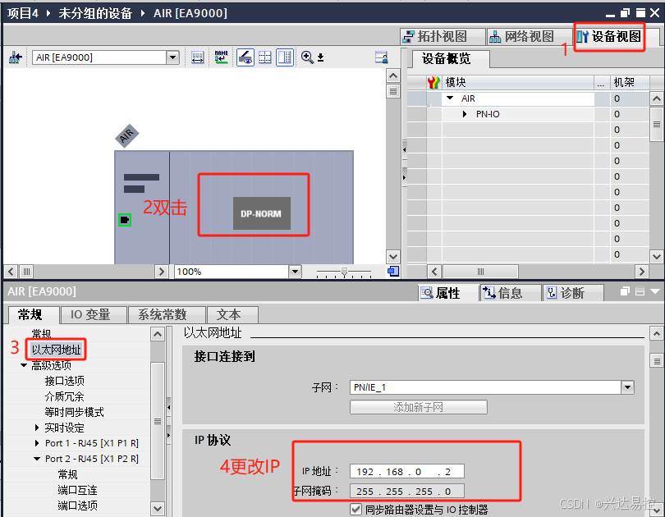Viewport: 665px width, 517px height.
Task: Adjust the zoom slider handle
Action: 344,272
